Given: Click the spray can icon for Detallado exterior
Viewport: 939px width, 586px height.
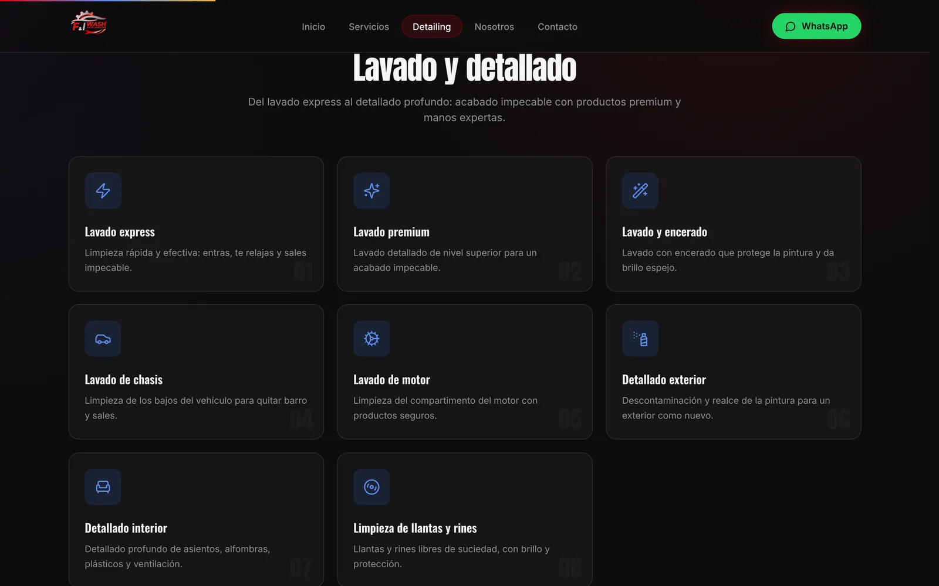Looking at the screenshot, I should 640,339.
